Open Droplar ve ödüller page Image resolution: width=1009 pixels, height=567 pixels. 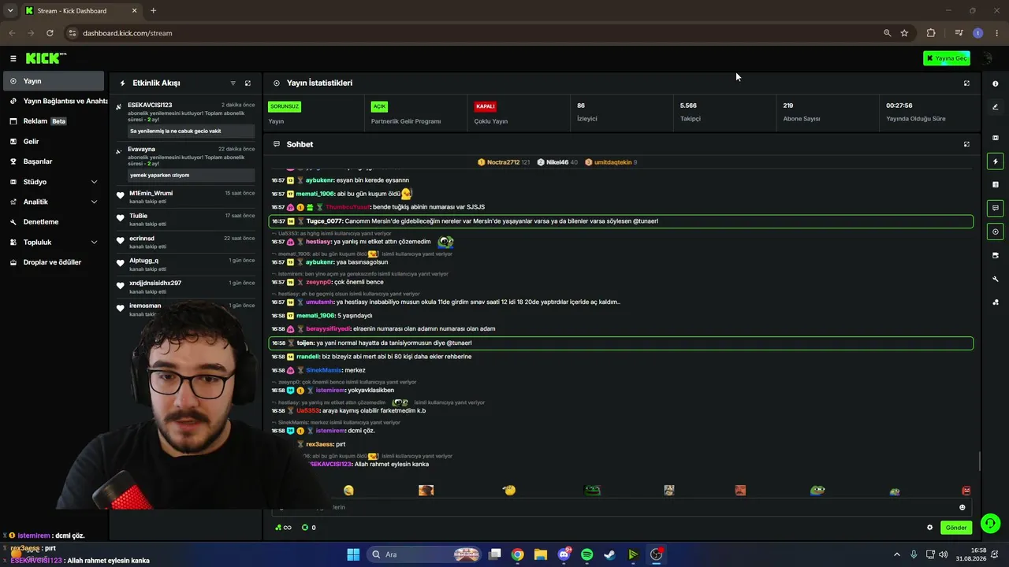pos(52,262)
